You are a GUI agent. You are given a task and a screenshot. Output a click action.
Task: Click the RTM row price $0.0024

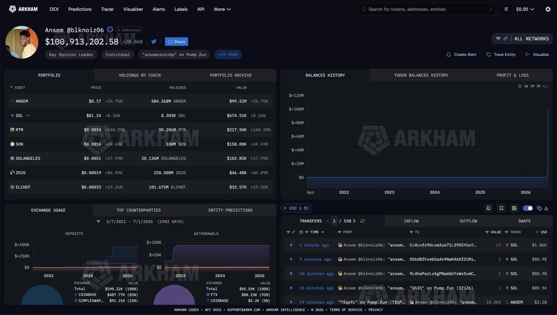pos(92,130)
